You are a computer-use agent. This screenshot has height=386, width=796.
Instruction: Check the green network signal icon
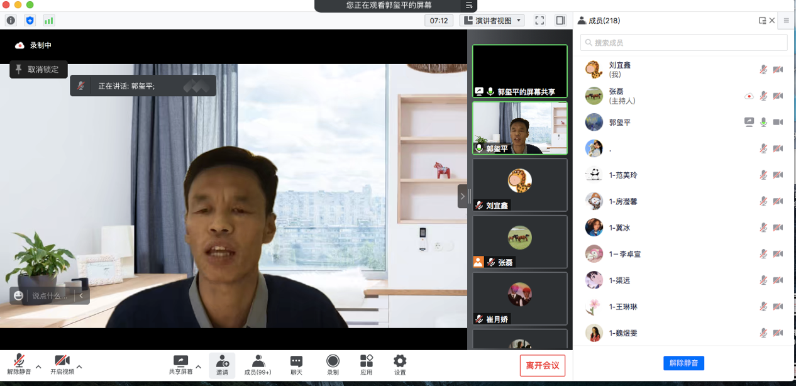[48, 21]
